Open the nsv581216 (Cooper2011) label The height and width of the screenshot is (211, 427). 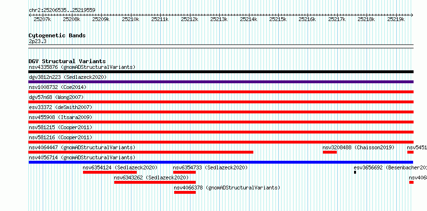coord(60,137)
